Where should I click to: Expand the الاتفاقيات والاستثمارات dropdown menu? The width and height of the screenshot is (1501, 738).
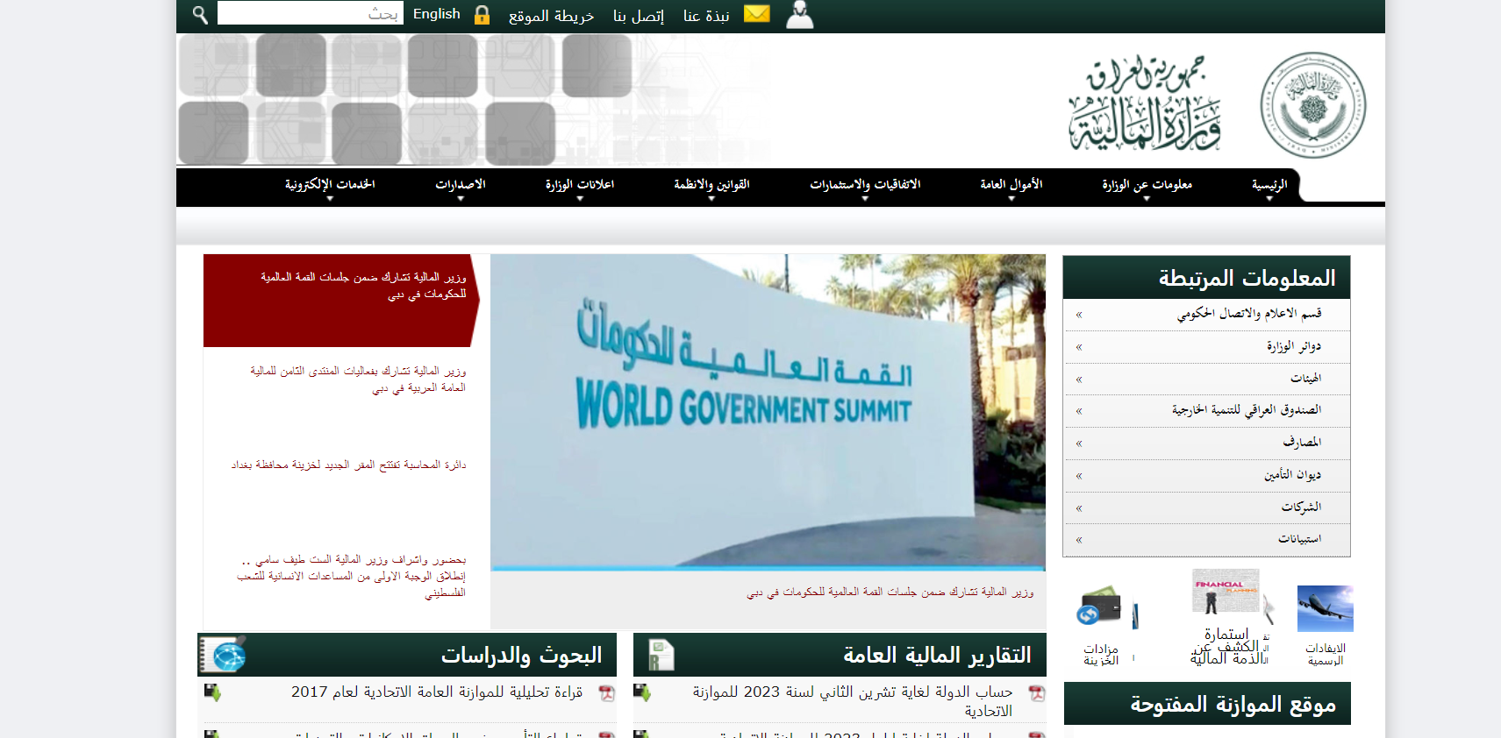click(x=865, y=186)
